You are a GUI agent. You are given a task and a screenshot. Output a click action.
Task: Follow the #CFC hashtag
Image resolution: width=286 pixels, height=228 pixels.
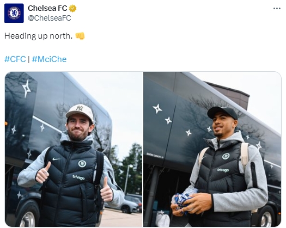15,59
